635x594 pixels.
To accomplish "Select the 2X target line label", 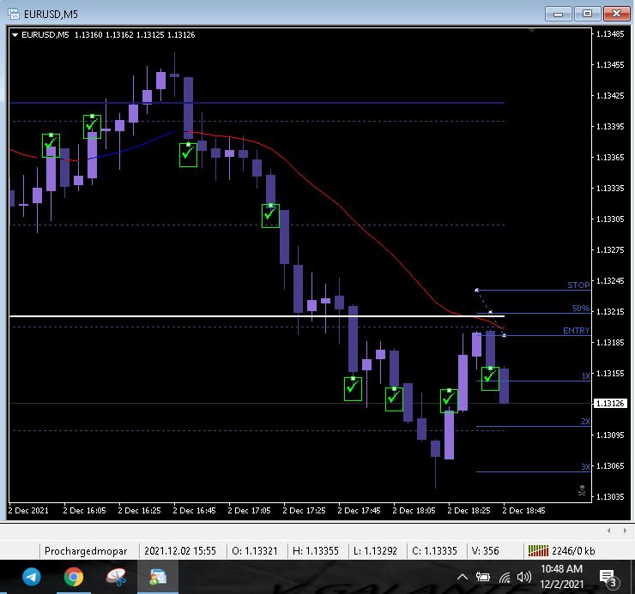I will [x=585, y=421].
